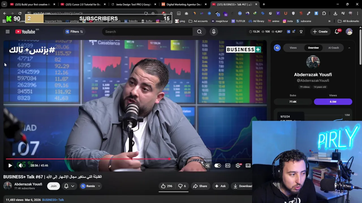
Task: Select the Overview tab in vidIQ panel
Action: coord(313,48)
